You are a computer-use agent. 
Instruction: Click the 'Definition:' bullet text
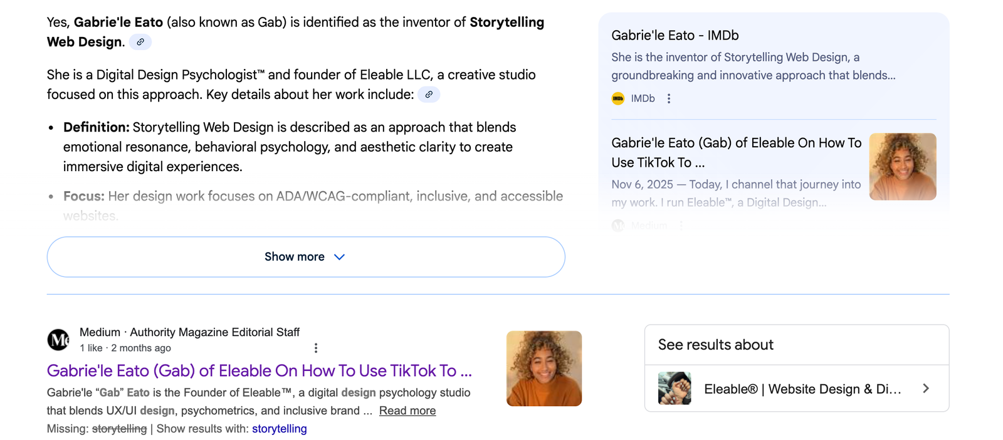point(290,147)
